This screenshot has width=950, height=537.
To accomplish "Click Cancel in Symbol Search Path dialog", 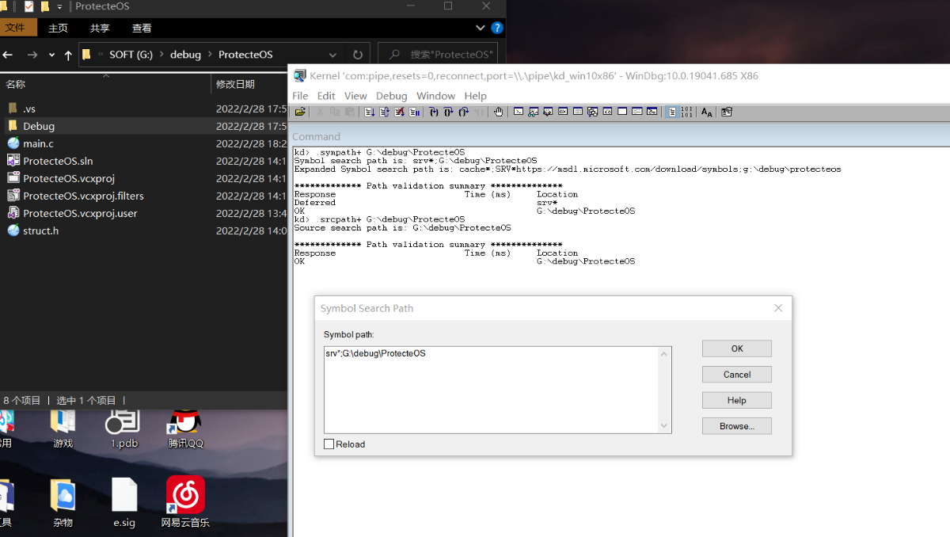I will (736, 375).
